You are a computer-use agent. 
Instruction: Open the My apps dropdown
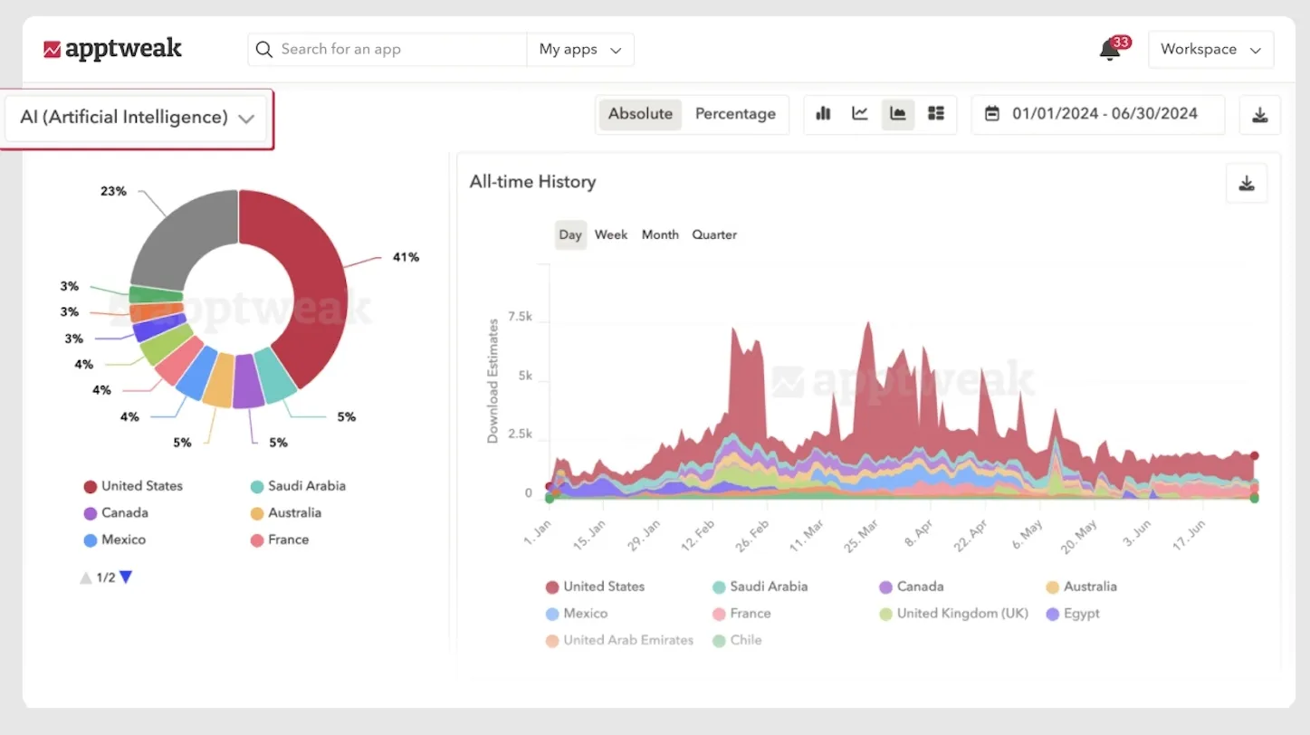pos(579,50)
